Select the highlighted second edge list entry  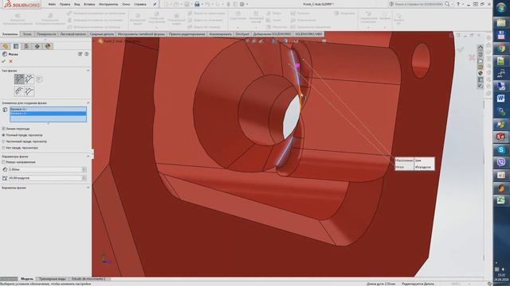point(48,114)
